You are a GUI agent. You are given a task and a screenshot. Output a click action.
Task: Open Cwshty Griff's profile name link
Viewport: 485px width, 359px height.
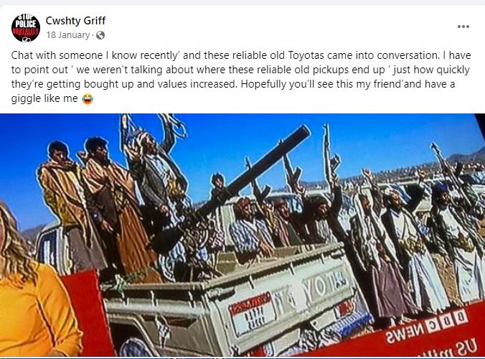coord(75,21)
